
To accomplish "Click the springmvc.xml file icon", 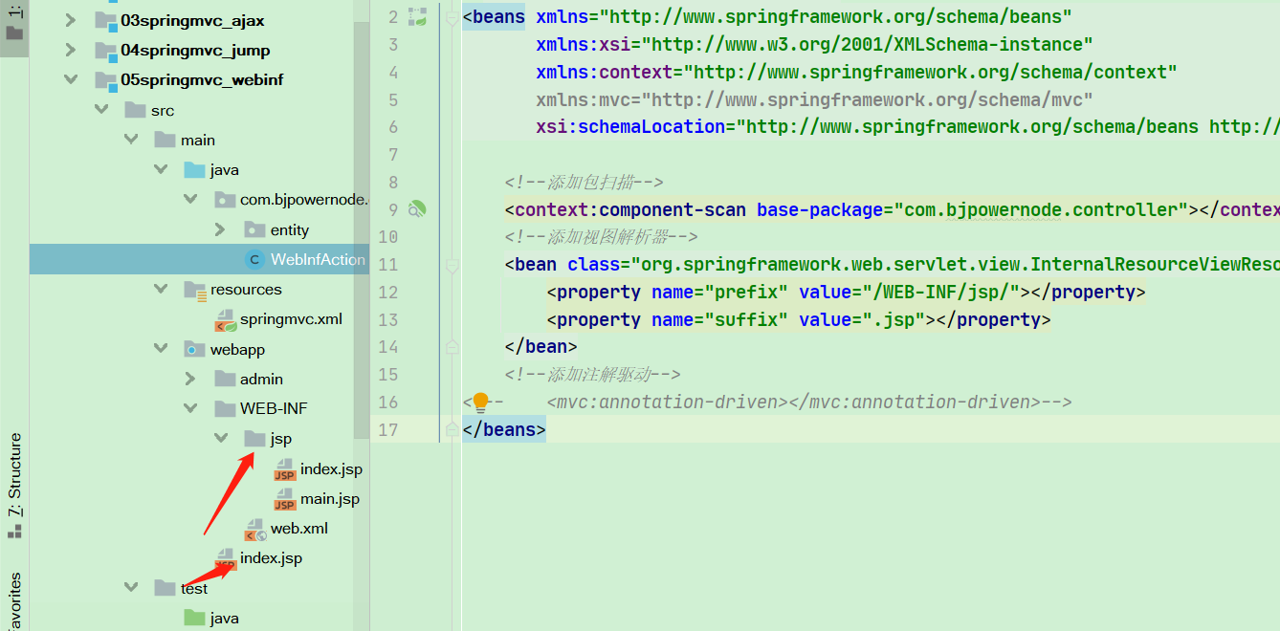I will pos(226,319).
